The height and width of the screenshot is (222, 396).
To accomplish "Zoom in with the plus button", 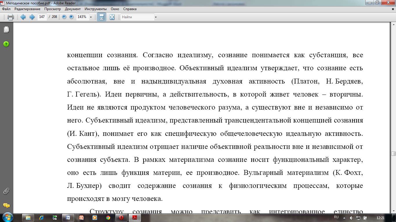I will [71, 17].
